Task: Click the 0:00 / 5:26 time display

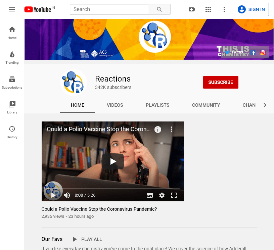Action: click(85, 195)
